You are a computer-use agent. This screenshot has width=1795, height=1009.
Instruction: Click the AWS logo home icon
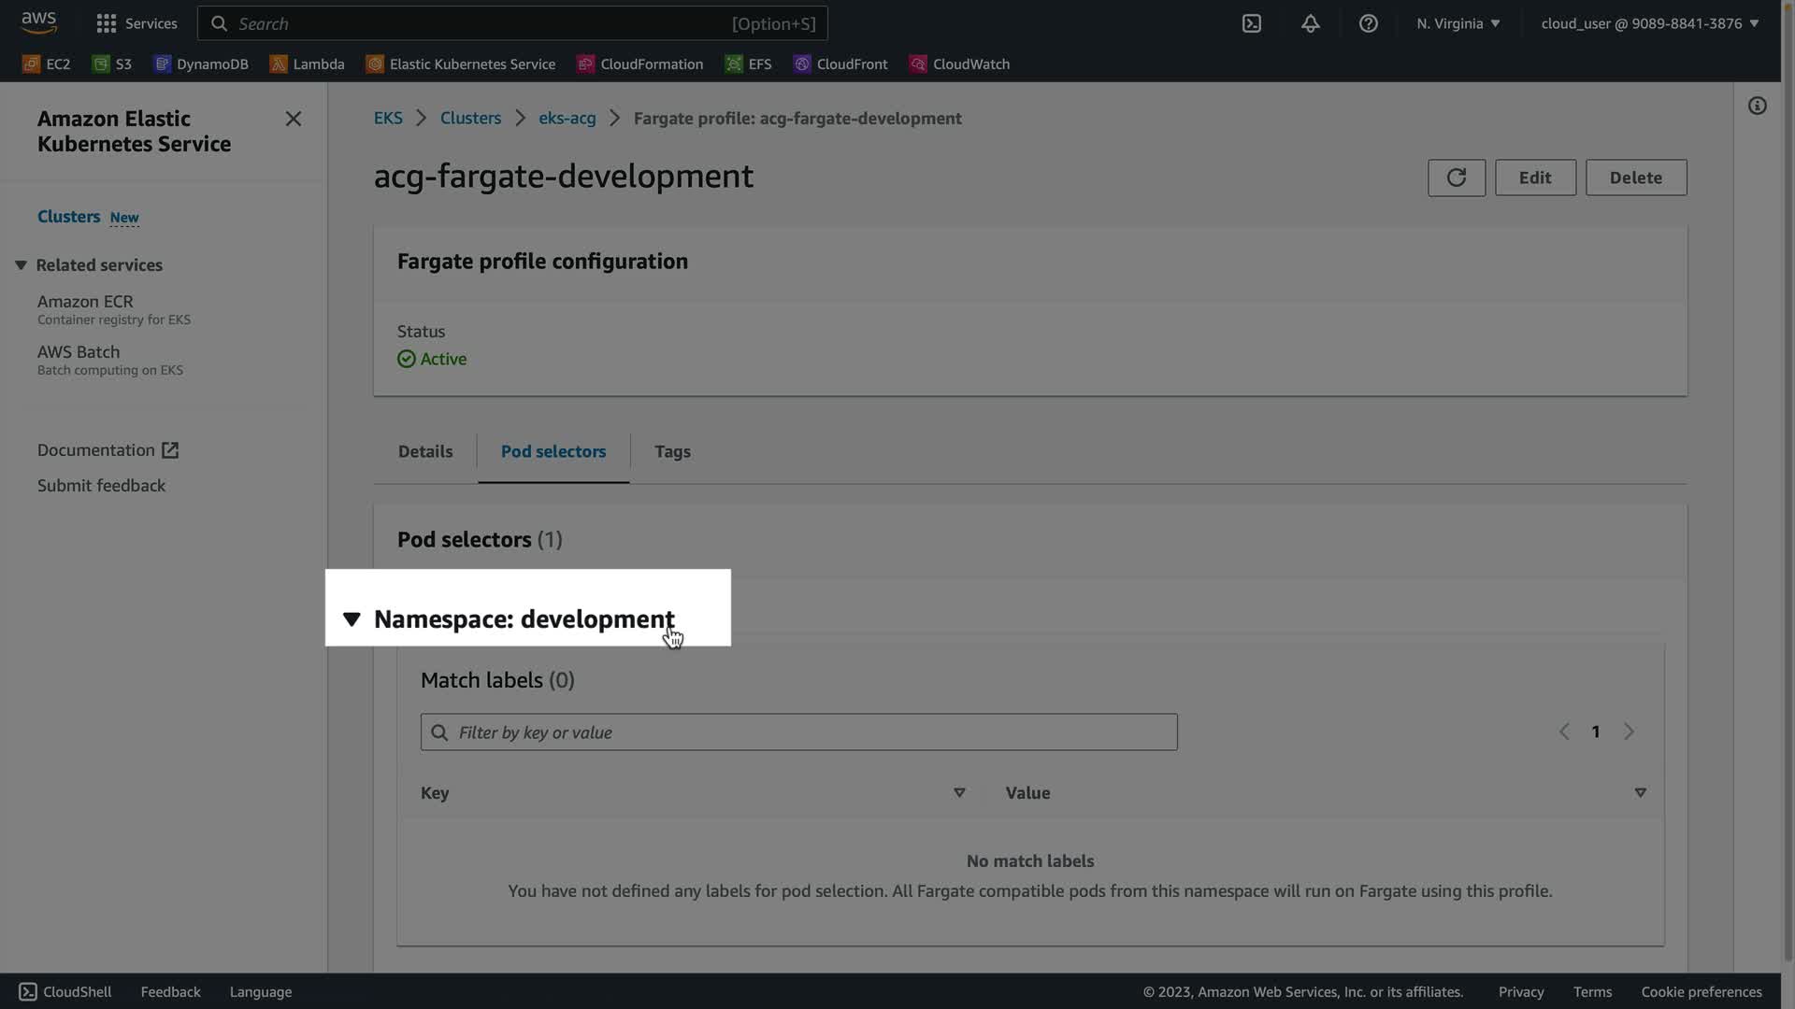tap(38, 22)
